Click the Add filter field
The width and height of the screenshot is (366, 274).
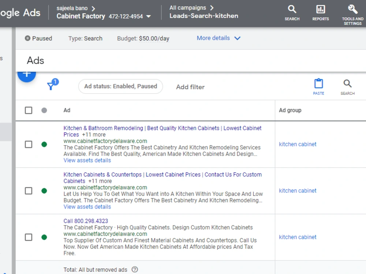point(190,87)
